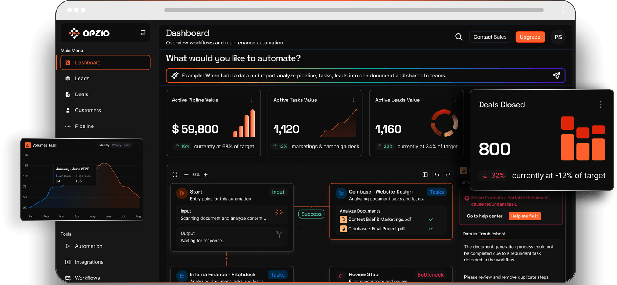Click Tasks tag on Inferna Finance node
The width and height of the screenshot is (617, 285).
277,275
